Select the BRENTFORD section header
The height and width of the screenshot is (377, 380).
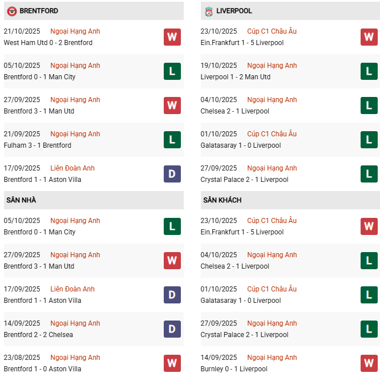pyautogui.click(x=39, y=11)
